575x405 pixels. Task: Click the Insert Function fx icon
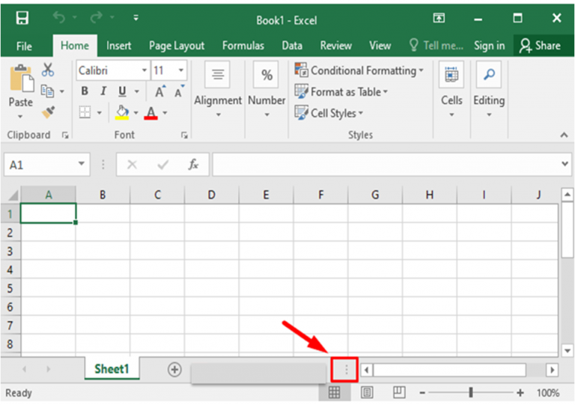193,165
